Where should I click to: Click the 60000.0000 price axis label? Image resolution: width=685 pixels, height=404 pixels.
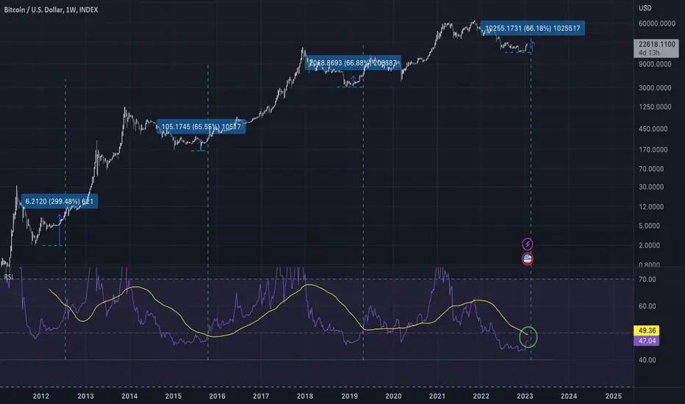click(x=656, y=24)
